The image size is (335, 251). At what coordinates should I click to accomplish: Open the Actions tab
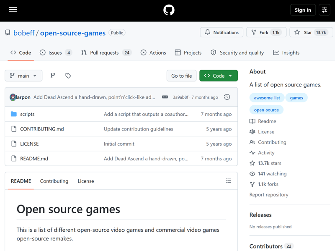(x=153, y=53)
